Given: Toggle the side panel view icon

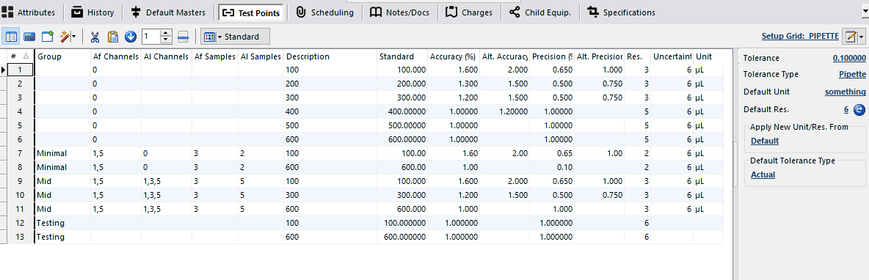Looking at the screenshot, I should [x=11, y=37].
